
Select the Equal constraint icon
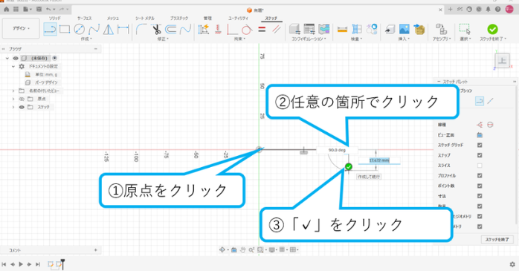(262, 30)
